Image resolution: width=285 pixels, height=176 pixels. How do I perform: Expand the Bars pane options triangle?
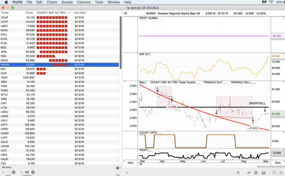[125, 82]
